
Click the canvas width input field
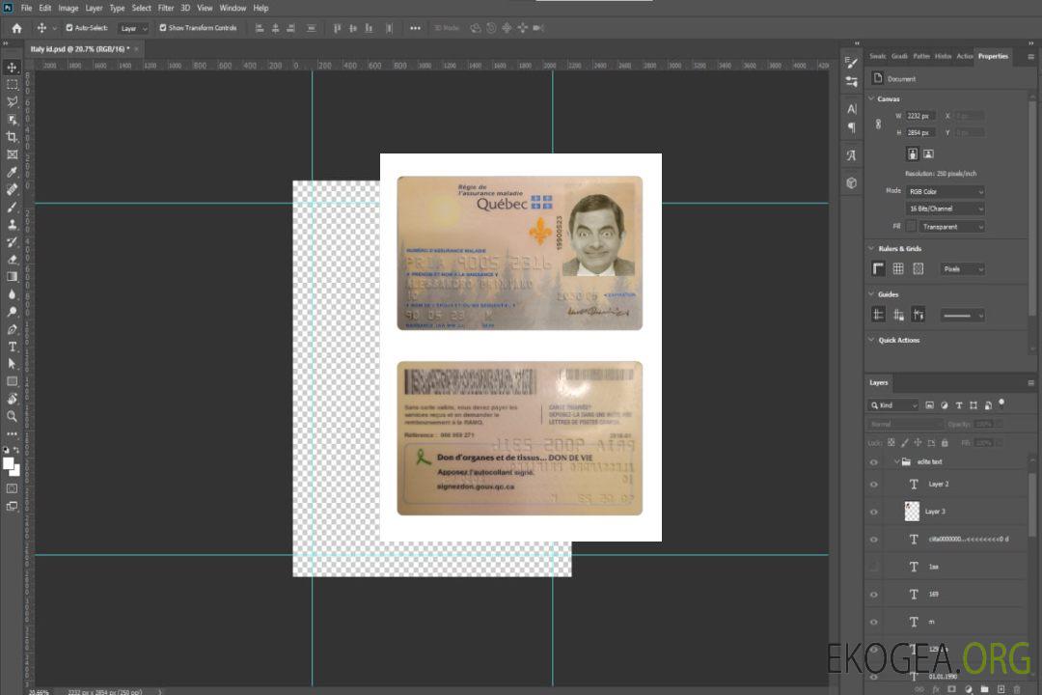(920, 116)
